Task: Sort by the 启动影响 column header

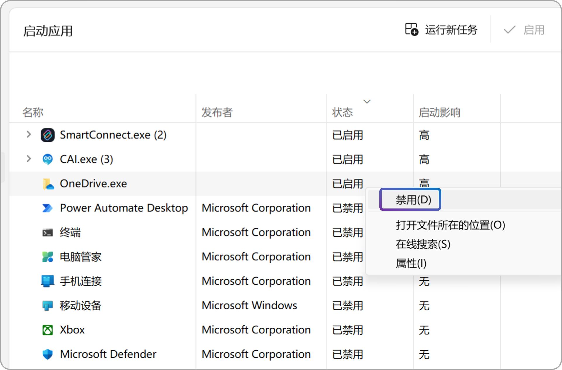Action: click(x=439, y=112)
